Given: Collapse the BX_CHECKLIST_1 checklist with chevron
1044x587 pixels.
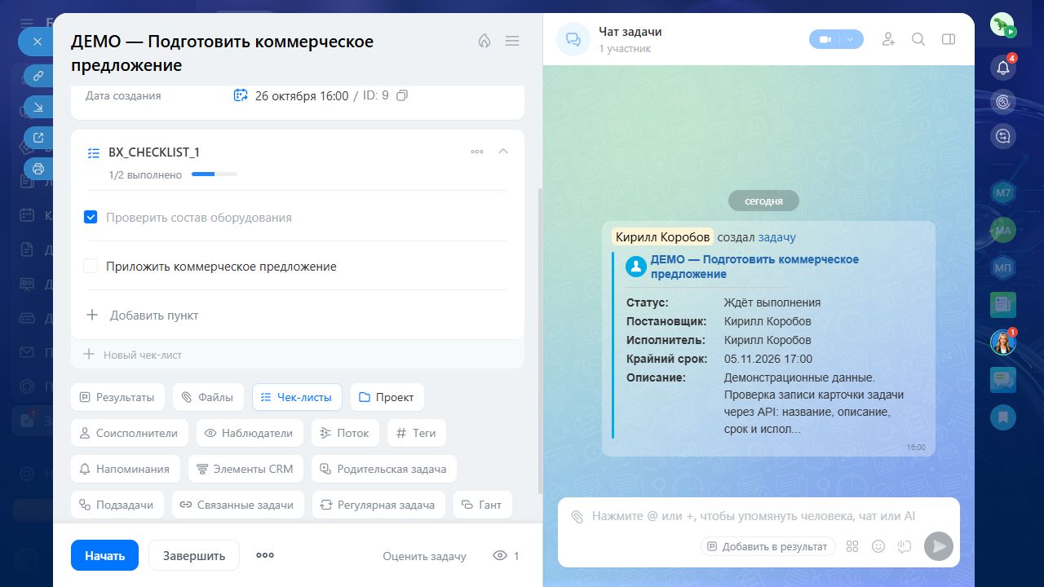Looking at the screenshot, I should point(503,152).
